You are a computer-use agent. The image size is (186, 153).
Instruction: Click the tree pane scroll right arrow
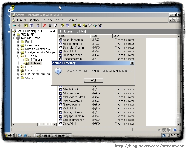pos(55,124)
